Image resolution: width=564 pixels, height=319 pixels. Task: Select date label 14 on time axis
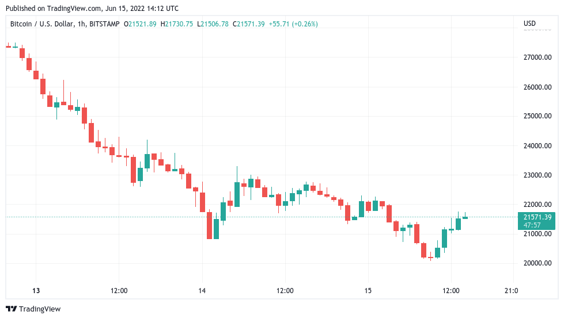pyautogui.click(x=202, y=290)
